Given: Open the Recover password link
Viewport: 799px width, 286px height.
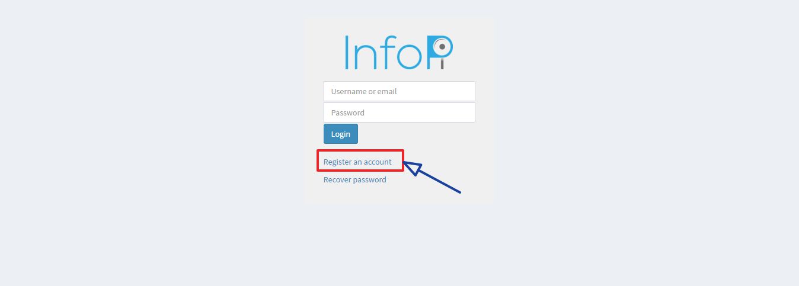Looking at the screenshot, I should click(x=354, y=179).
